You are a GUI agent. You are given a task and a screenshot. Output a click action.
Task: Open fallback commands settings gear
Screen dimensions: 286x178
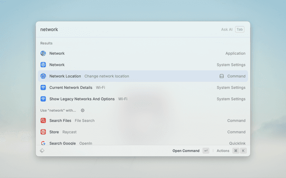click(x=83, y=110)
